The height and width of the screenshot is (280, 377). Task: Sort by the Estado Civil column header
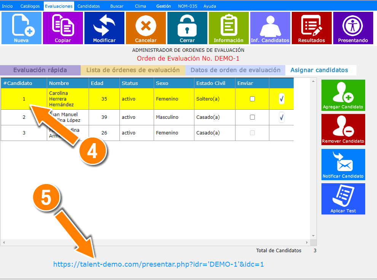(x=215, y=83)
